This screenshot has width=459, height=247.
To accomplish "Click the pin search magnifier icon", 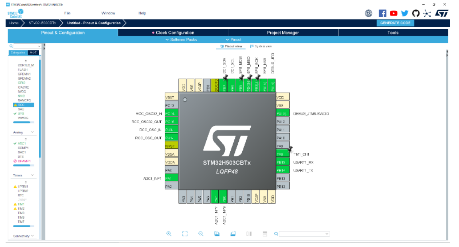I will tap(276, 234).
